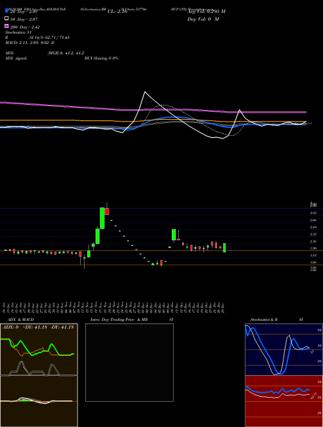Click the 1.99 price axis label

click(x=313, y=248)
